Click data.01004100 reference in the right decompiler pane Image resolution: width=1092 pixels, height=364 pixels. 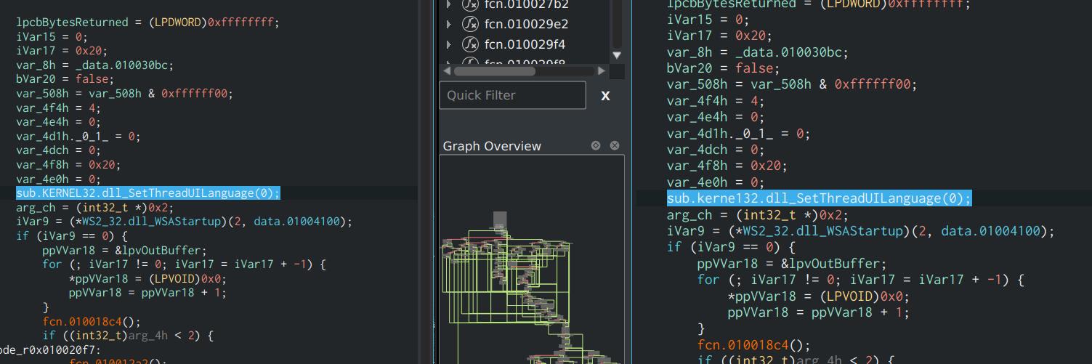pyautogui.click(x=992, y=231)
